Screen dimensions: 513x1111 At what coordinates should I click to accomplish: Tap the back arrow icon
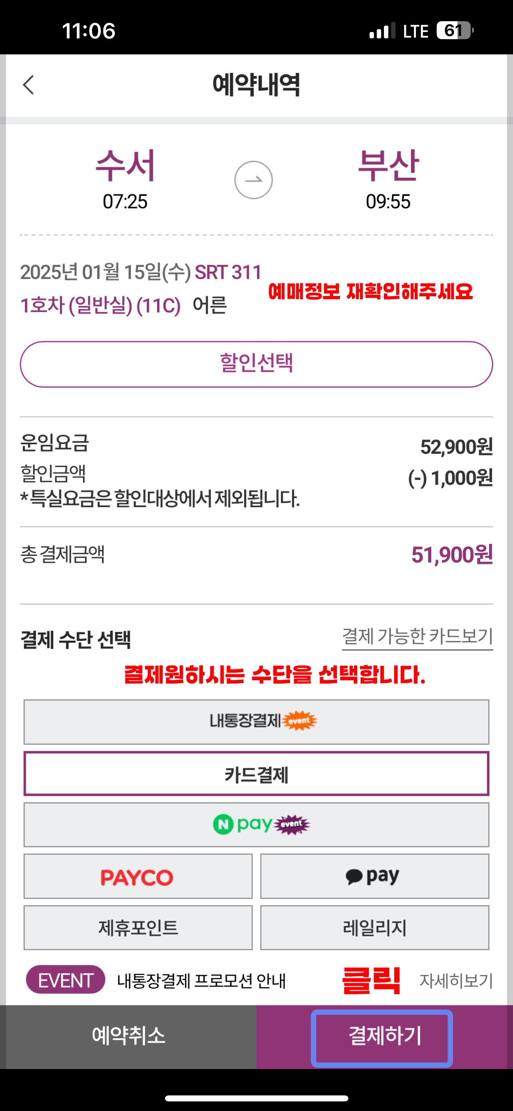point(28,84)
